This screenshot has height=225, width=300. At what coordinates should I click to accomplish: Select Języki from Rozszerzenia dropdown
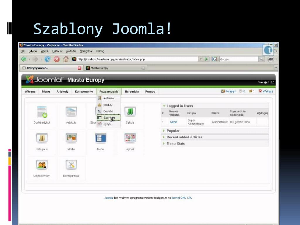pos(109,124)
